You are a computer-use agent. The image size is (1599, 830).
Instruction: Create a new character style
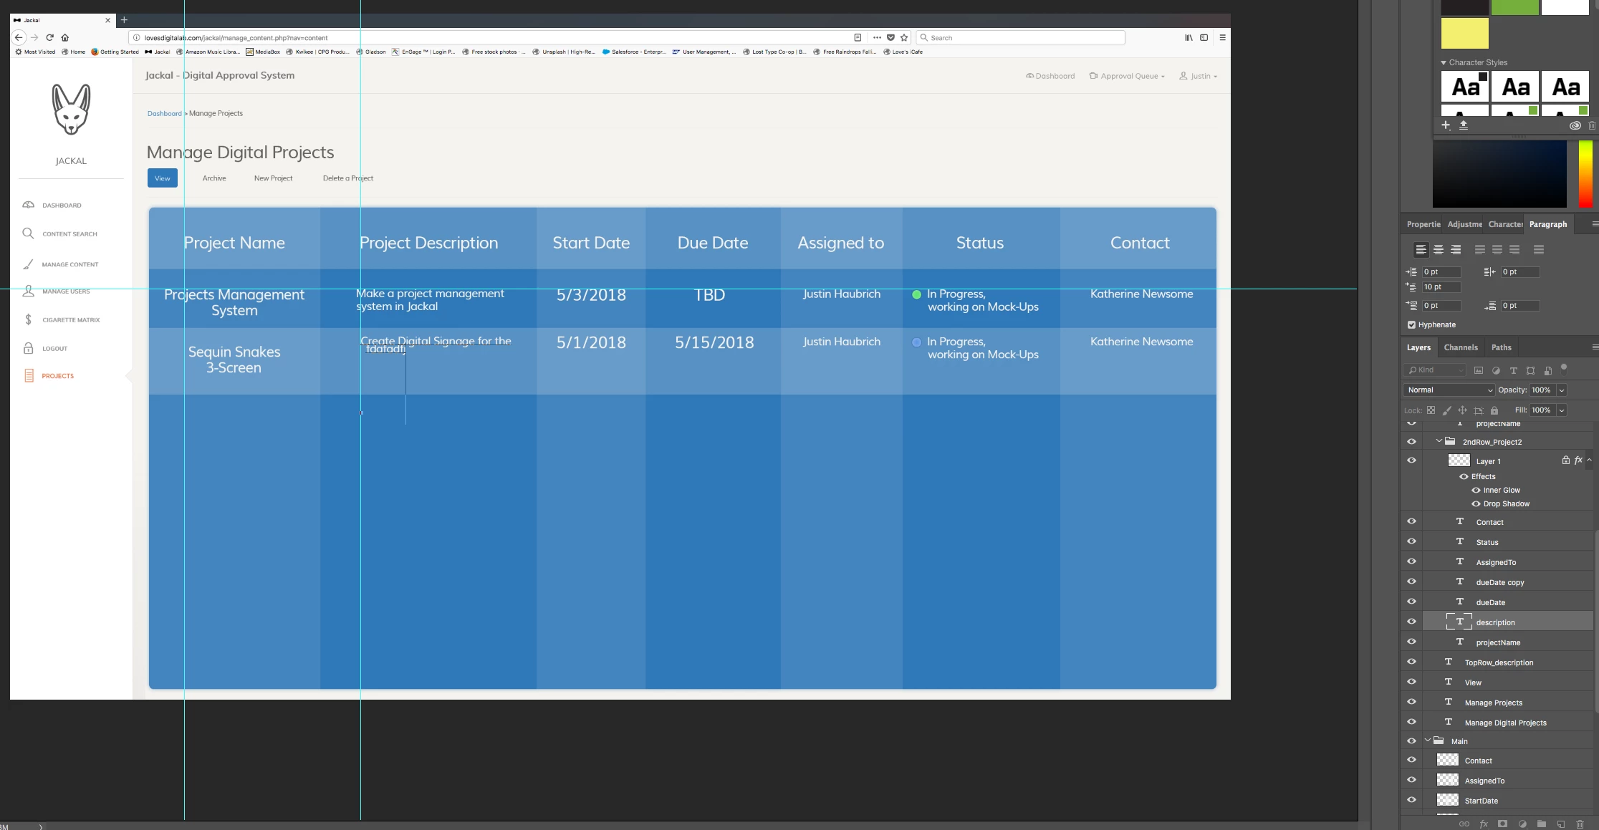pyautogui.click(x=1446, y=125)
